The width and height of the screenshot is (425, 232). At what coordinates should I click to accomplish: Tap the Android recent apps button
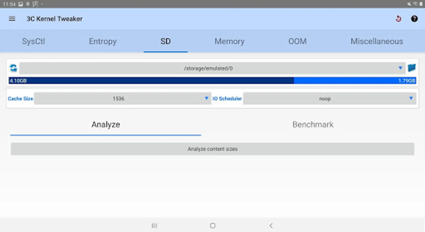(154, 226)
